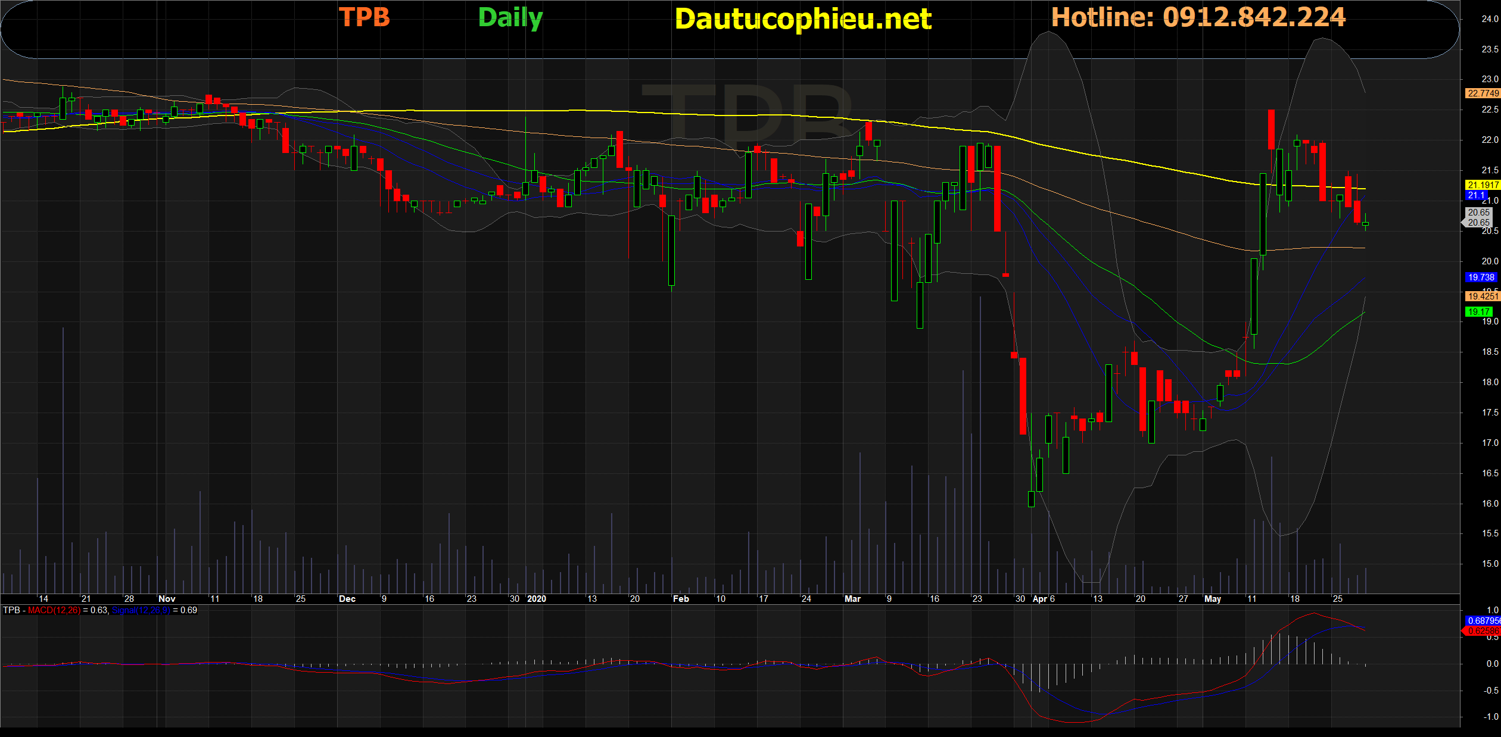Click the orange TPB ticker title
This screenshot has height=737, width=1501.
(x=364, y=17)
